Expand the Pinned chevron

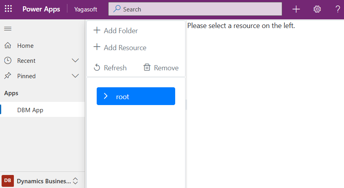tap(75, 76)
